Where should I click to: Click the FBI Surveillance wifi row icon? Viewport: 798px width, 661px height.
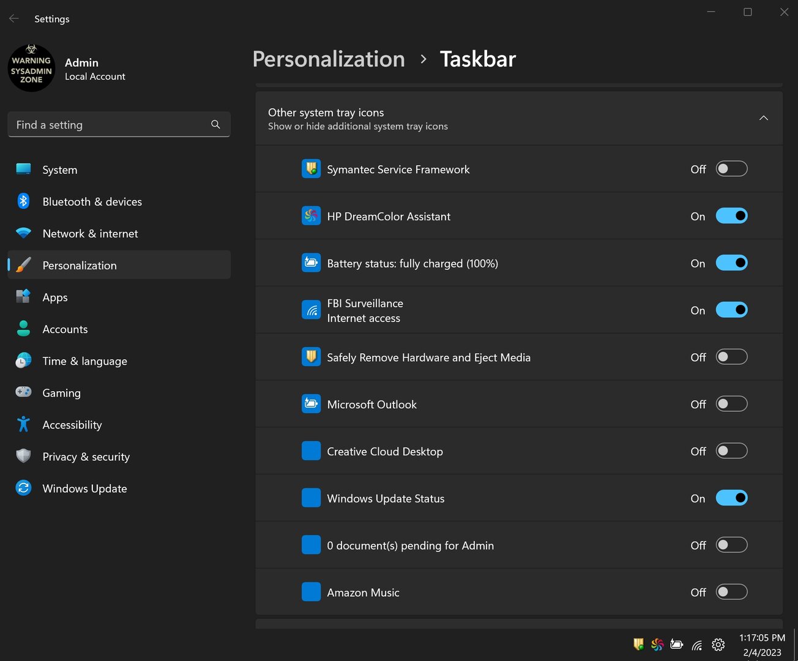click(311, 310)
